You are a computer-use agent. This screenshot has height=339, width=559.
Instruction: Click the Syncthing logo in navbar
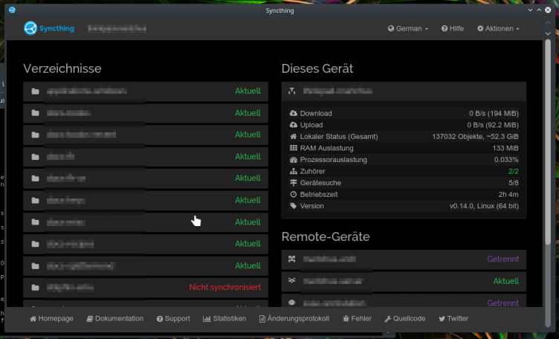tap(49, 28)
